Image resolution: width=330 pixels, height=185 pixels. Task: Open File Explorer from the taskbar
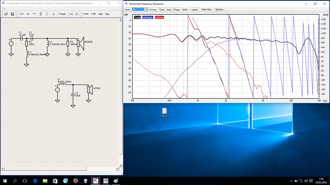(45, 181)
